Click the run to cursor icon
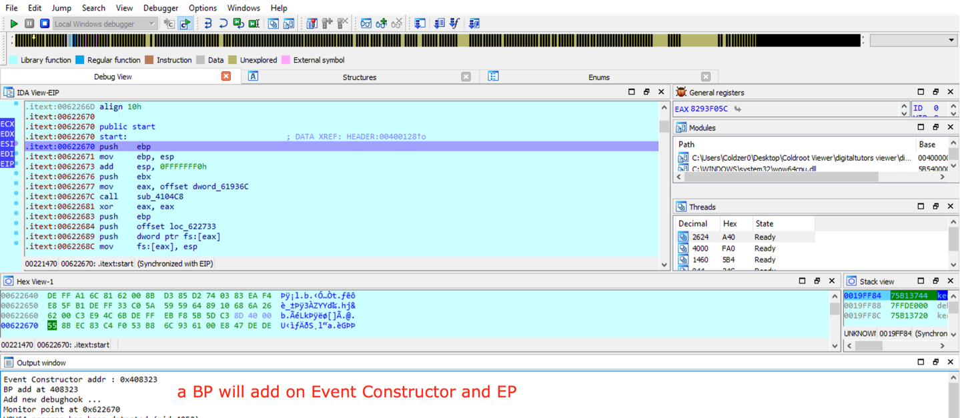 click(254, 24)
